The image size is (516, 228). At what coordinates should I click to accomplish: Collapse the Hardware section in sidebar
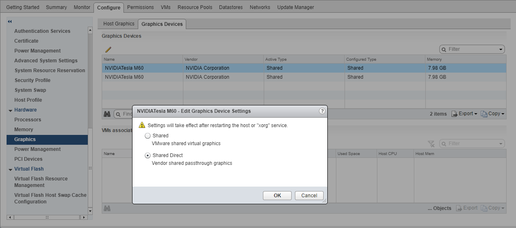[10, 110]
